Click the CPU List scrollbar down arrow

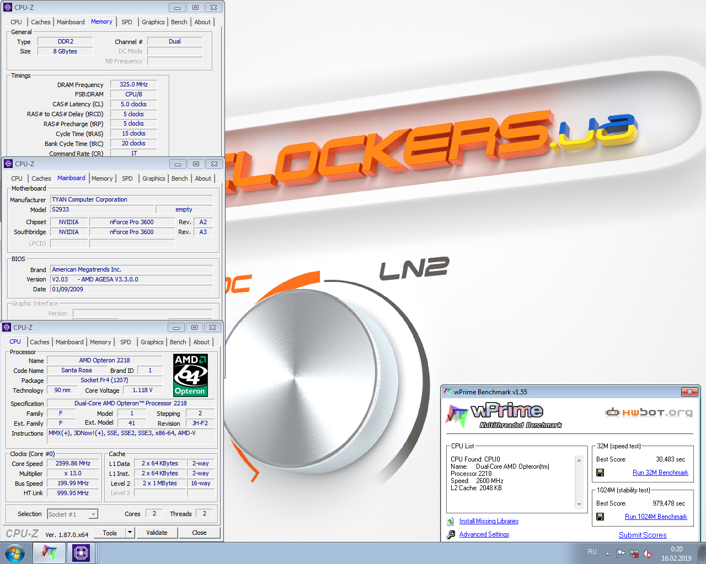[579, 505]
